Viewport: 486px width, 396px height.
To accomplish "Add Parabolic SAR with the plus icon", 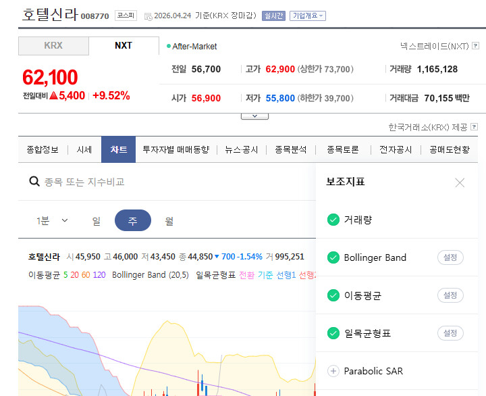I will coord(333,371).
